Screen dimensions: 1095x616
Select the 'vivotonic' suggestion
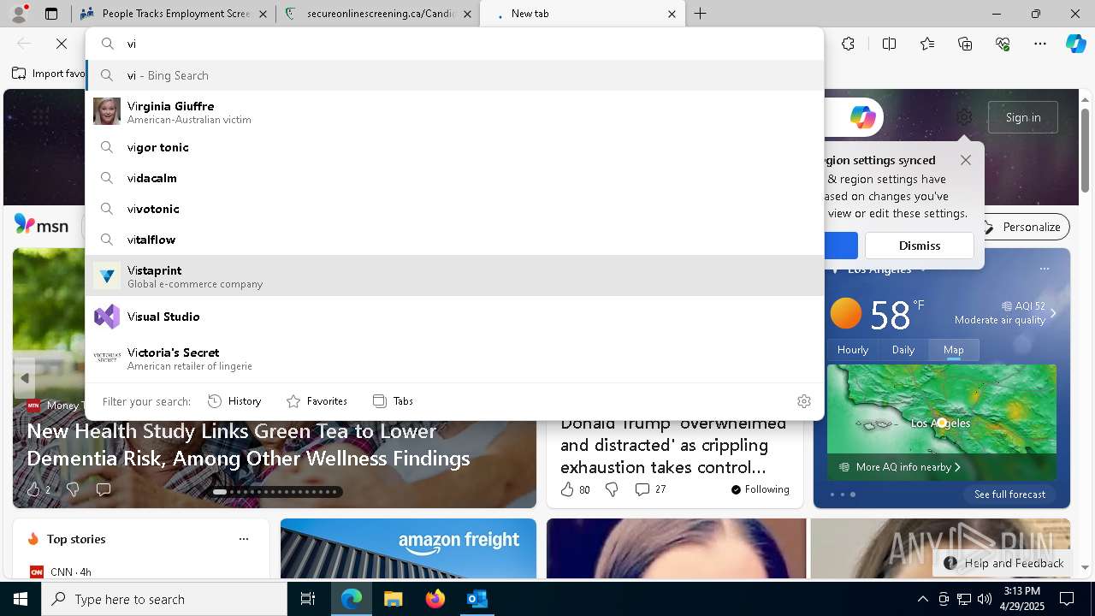(x=454, y=209)
